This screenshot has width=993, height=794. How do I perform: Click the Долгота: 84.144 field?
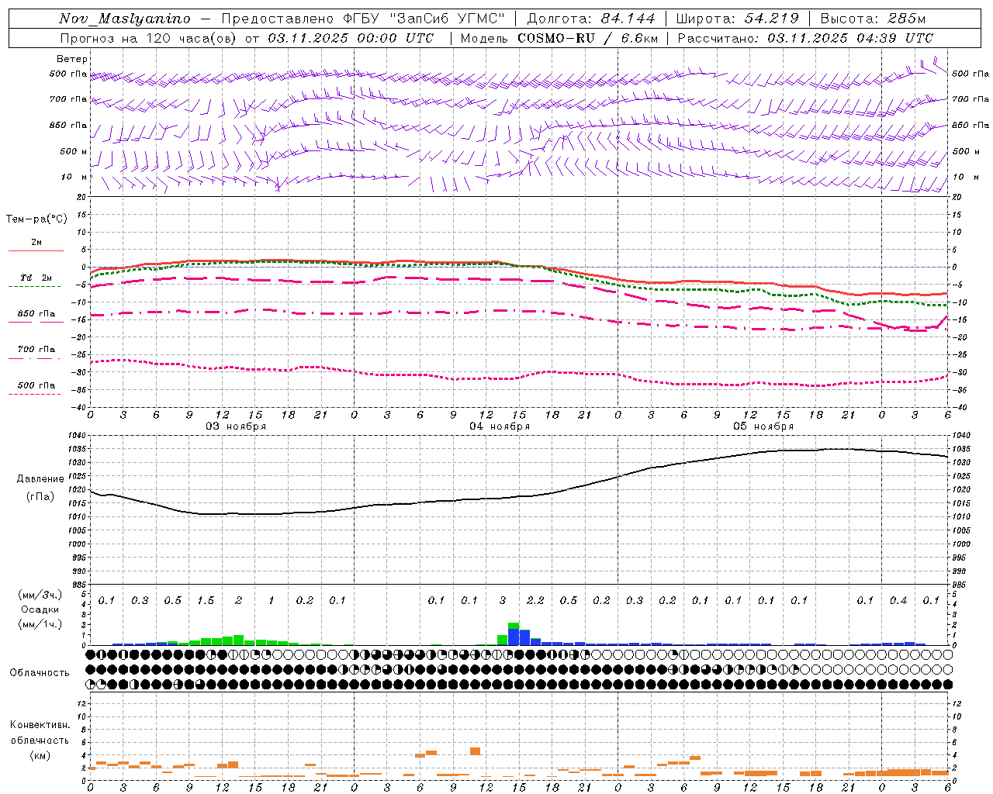pyautogui.click(x=591, y=19)
